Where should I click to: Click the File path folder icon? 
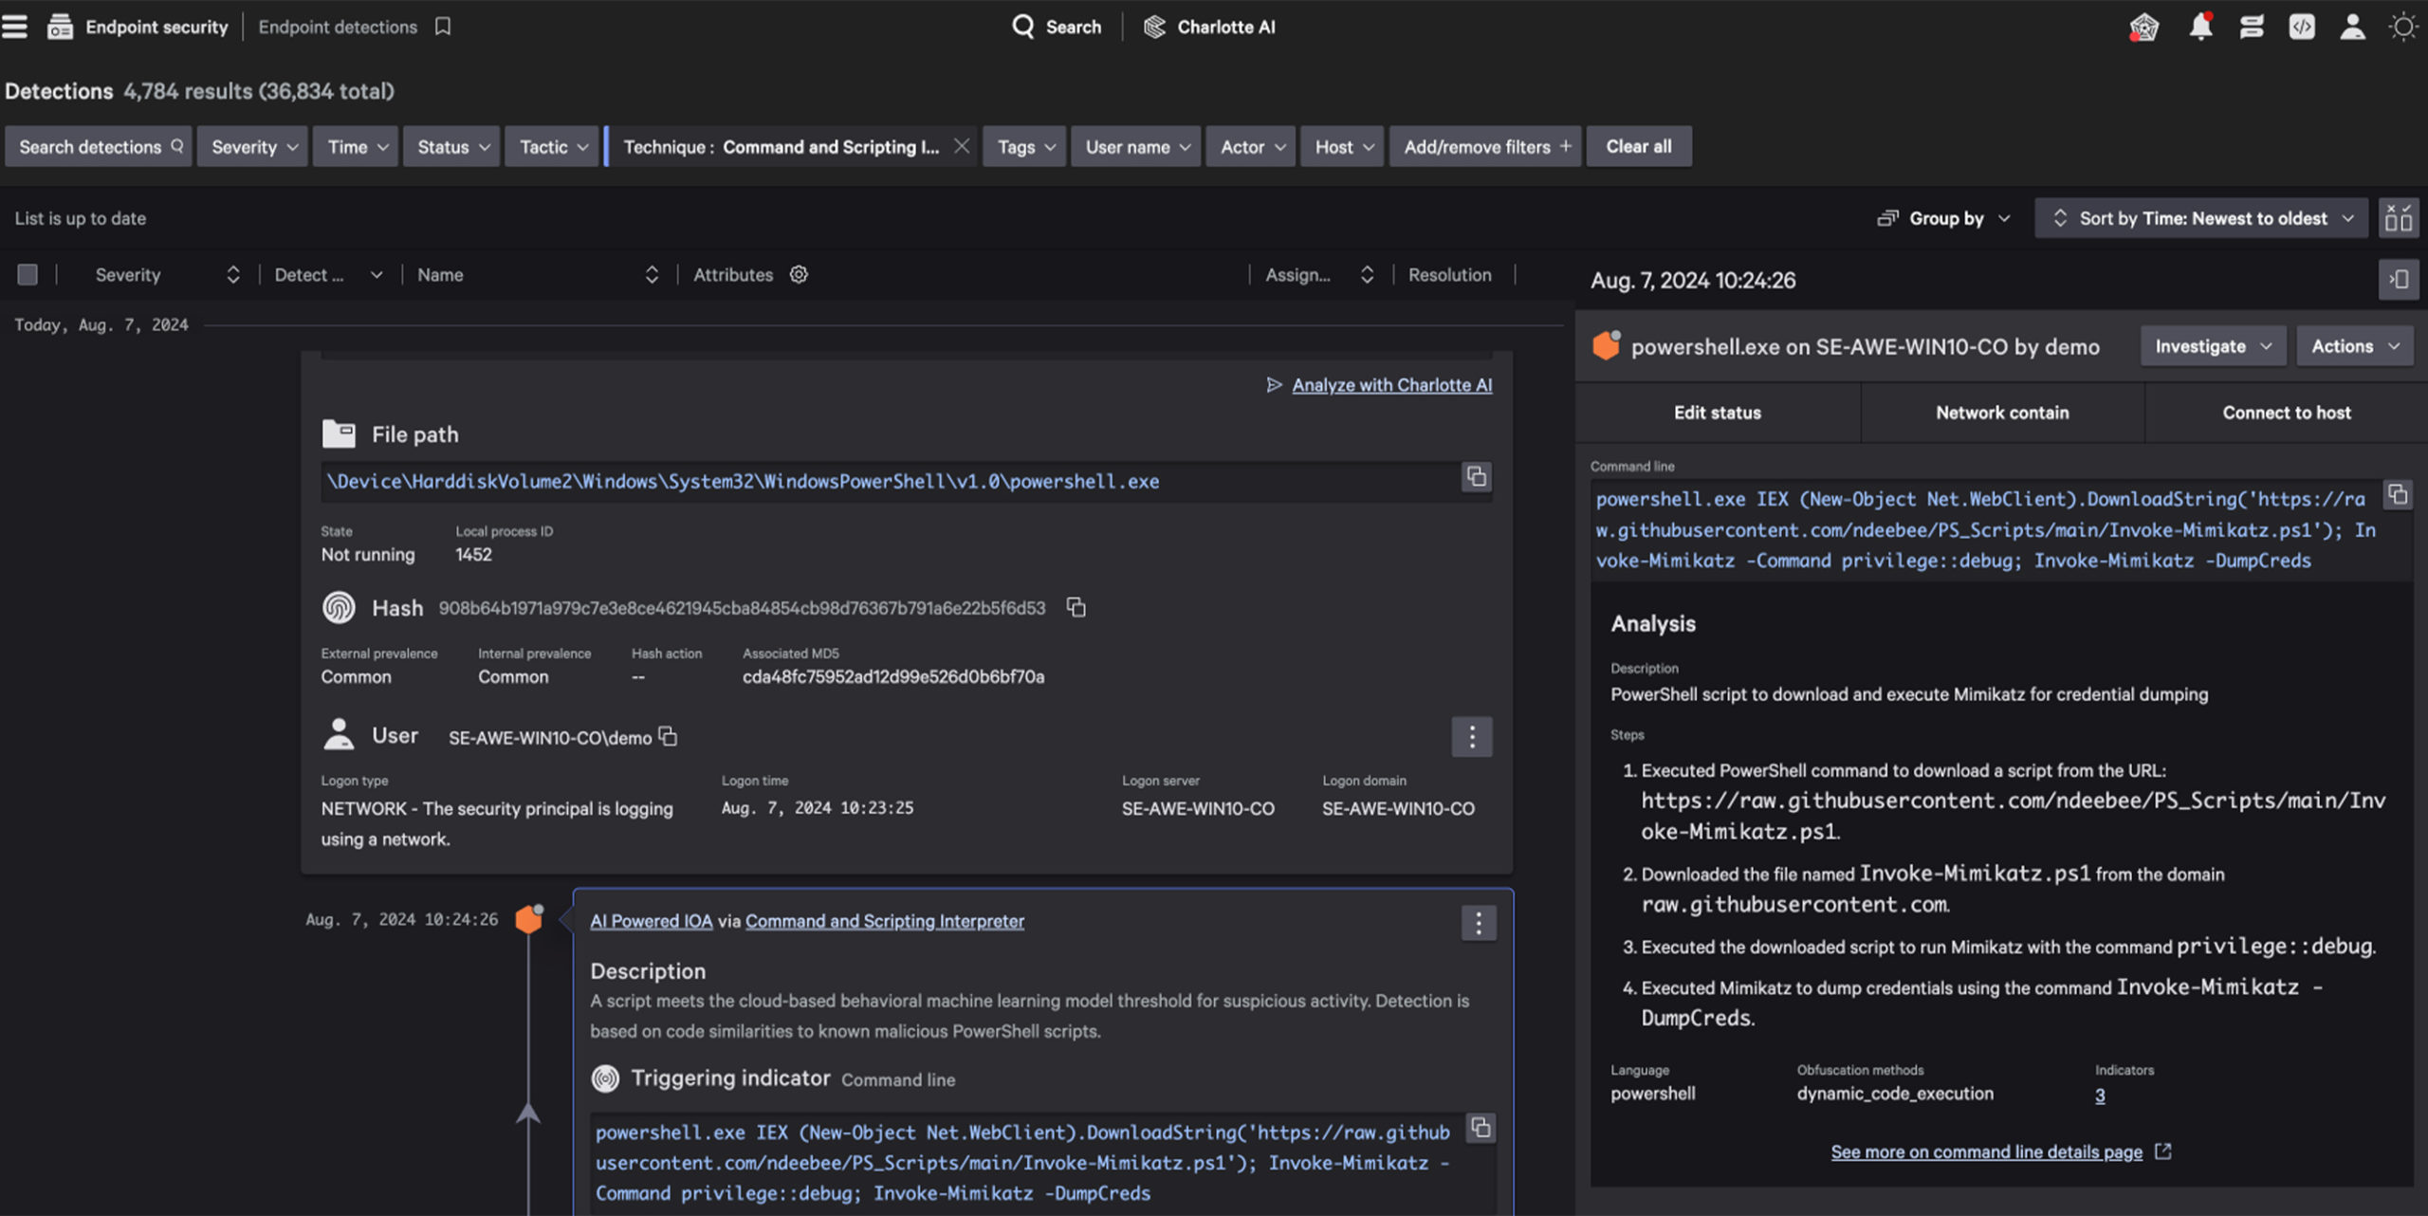[339, 433]
